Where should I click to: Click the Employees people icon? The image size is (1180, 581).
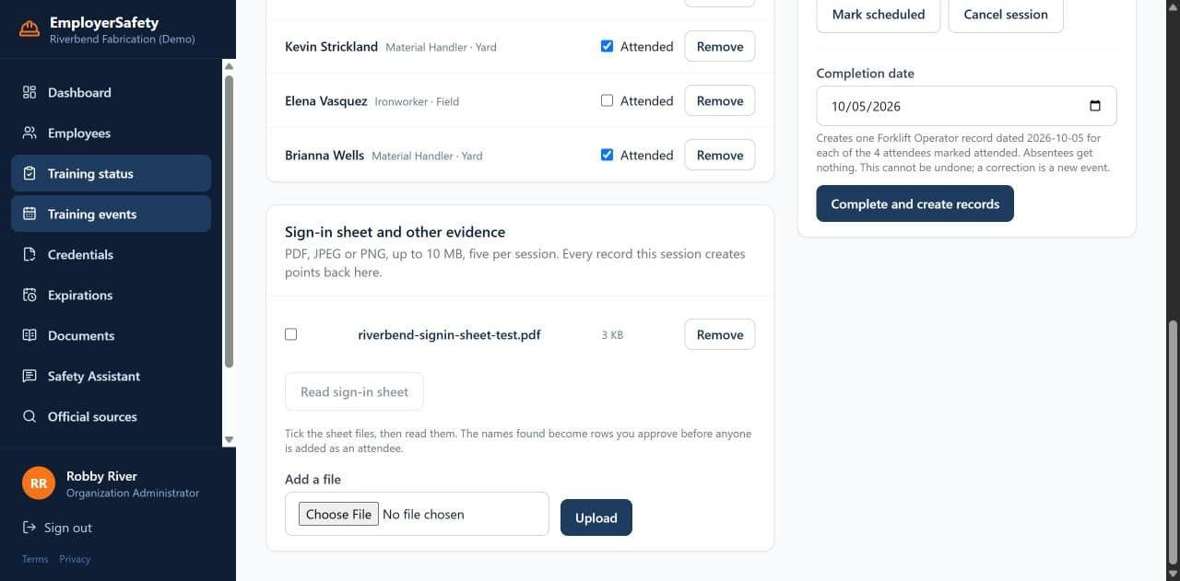pos(29,133)
